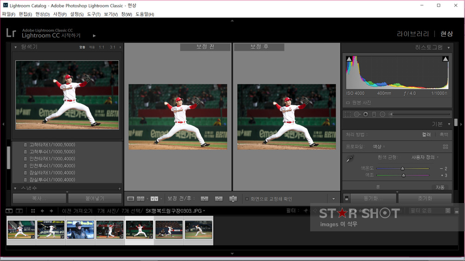Viewport: 465px width, 261px height.
Task: Toggle the filter switch at filmstrip right end
Action: [x=457, y=211]
